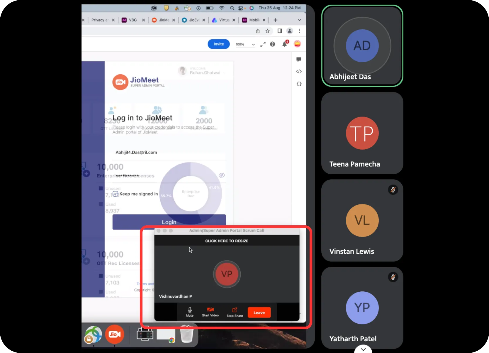
Task: Click the Terms link behind the call window
Action: [x=145, y=284]
